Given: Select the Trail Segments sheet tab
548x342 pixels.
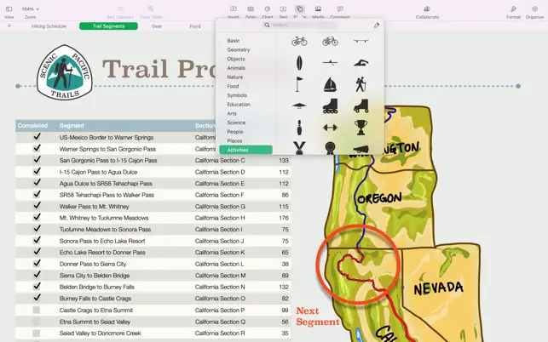Looking at the screenshot, I should (x=108, y=26).
